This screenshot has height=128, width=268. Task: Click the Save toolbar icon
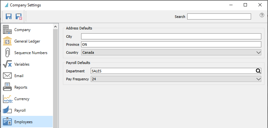(9, 16)
